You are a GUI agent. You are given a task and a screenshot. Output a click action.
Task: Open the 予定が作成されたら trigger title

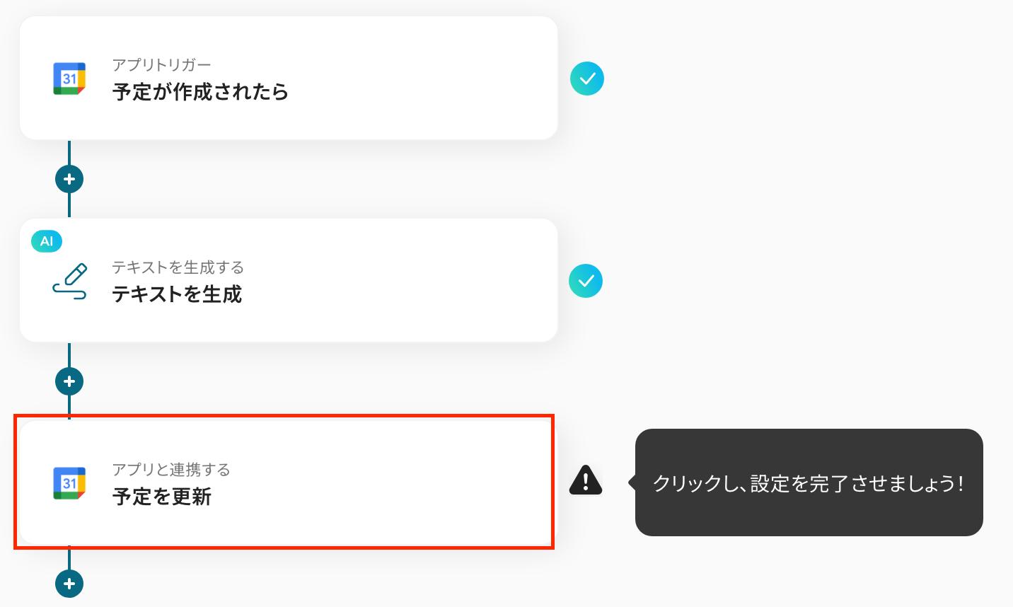tap(200, 92)
